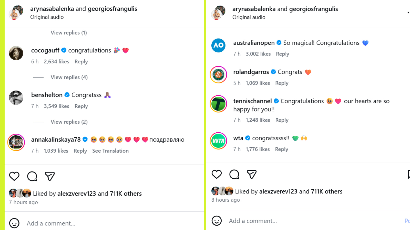The height and width of the screenshot is (230, 410).
Task: Open australianopen profile avatar
Action: 218,45
